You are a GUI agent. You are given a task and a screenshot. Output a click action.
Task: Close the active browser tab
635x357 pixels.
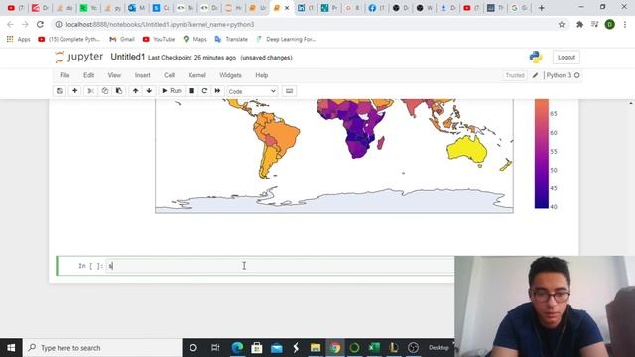click(x=287, y=8)
